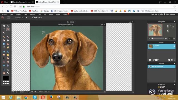Select the Type text tool

pyautogui.click(x=8, y=70)
